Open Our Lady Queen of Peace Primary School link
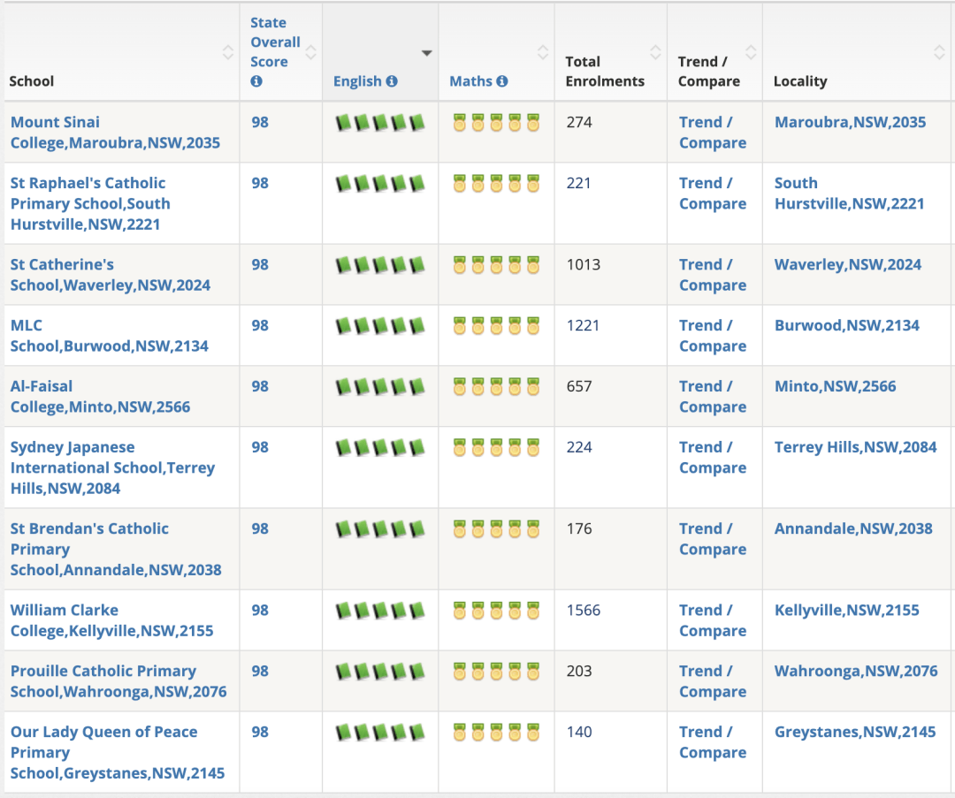Screen dimensions: 955x798 point(118,752)
